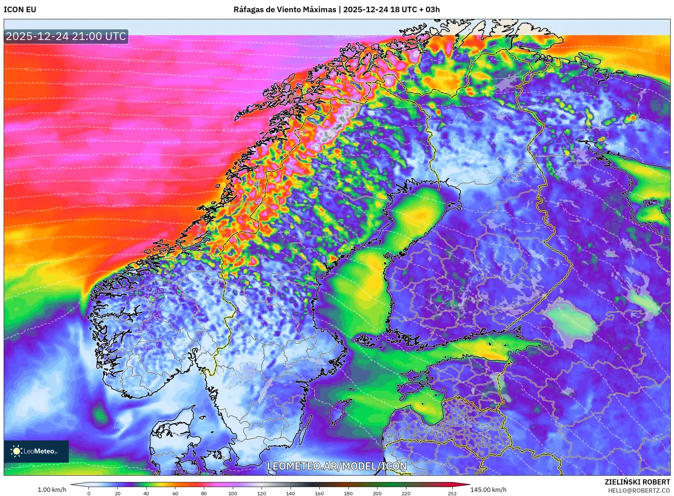674x496 pixels.
Task: Click the 2025-12-24 21:00 UTC timestamp badge
Action: tap(66, 36)
